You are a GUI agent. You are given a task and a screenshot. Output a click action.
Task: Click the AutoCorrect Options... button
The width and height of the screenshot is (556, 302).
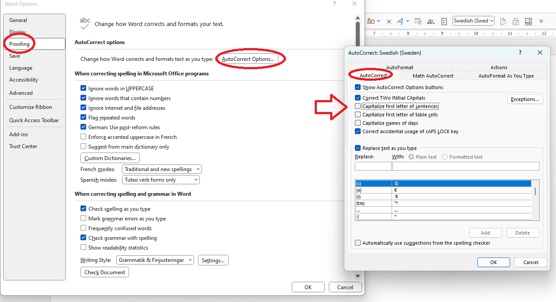248,59
